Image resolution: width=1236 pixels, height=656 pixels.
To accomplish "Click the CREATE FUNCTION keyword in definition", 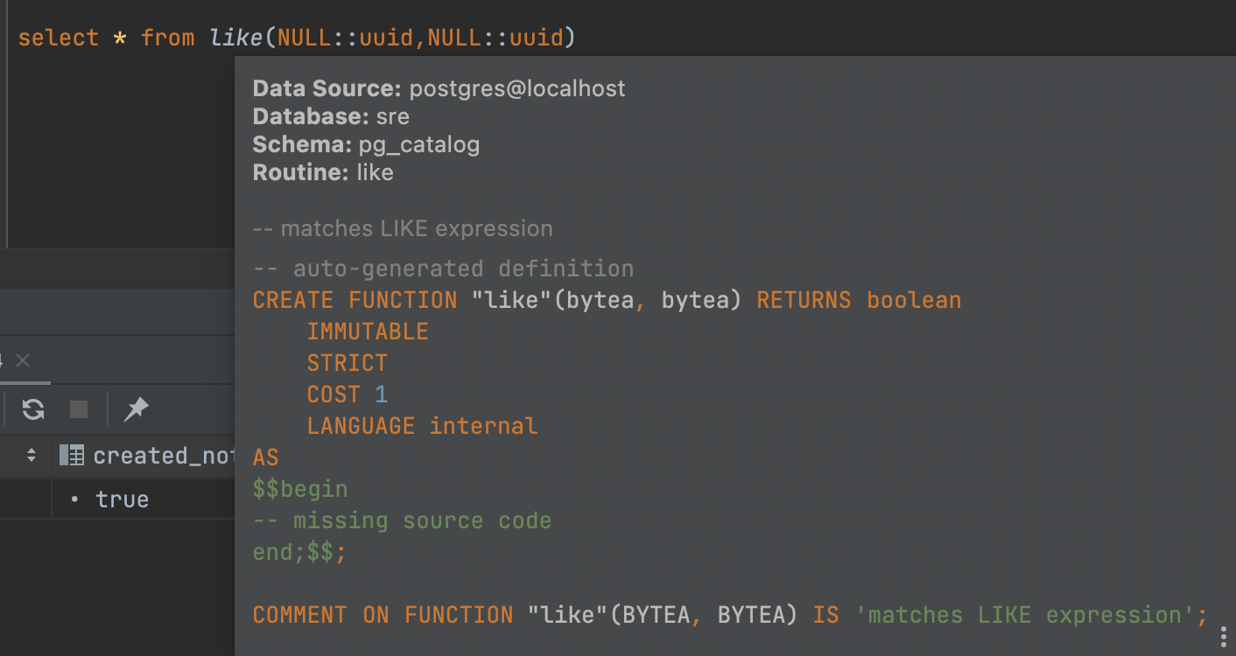I will coord(355,300).
